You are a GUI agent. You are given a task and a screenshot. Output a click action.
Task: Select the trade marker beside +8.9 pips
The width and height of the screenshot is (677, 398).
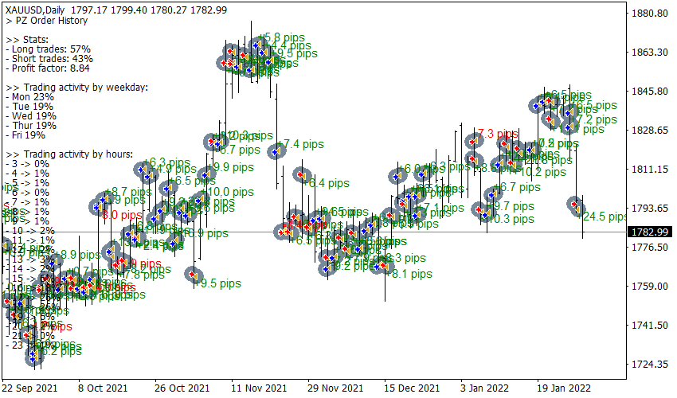point(53,262)
